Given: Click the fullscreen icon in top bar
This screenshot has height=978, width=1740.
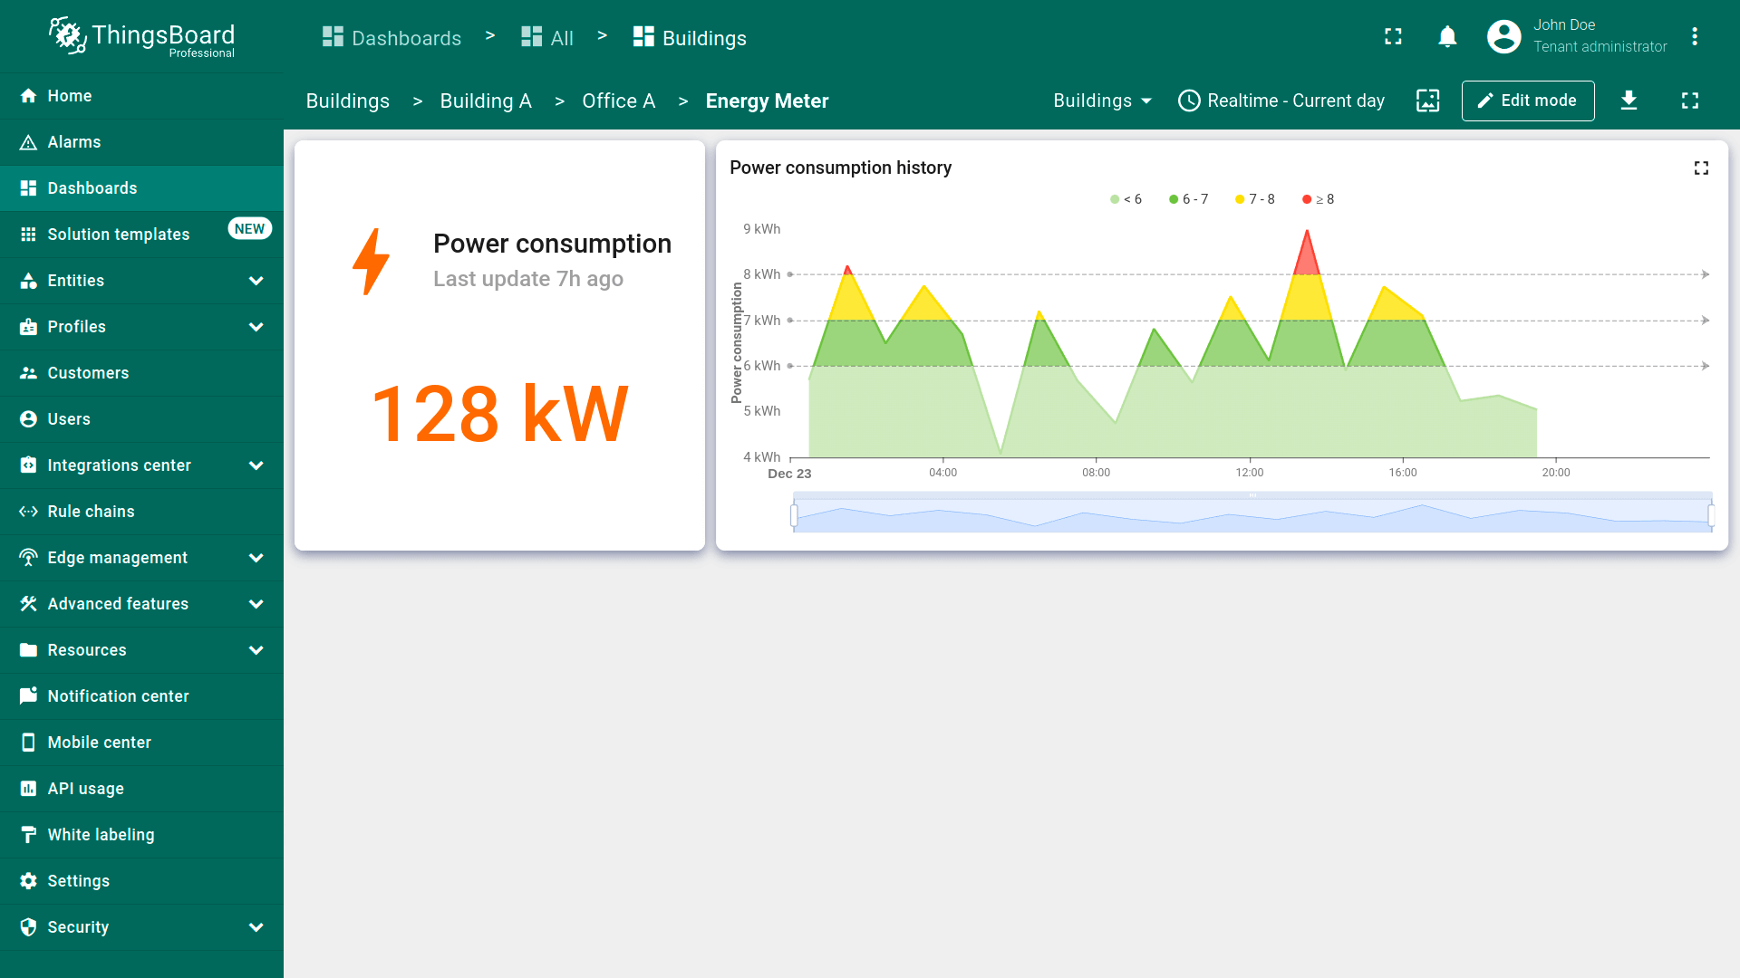Looking at the screenshot, I should [1393, 36].
